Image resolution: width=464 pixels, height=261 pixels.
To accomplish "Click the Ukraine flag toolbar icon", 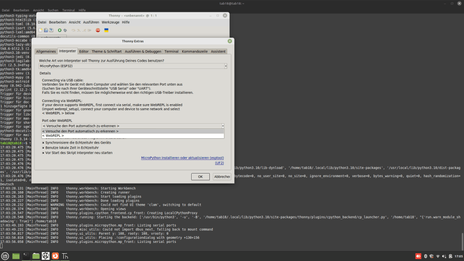I will pyautogui.click(x=106, y=30).
